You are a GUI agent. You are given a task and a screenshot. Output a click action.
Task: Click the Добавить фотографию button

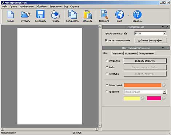150,41
